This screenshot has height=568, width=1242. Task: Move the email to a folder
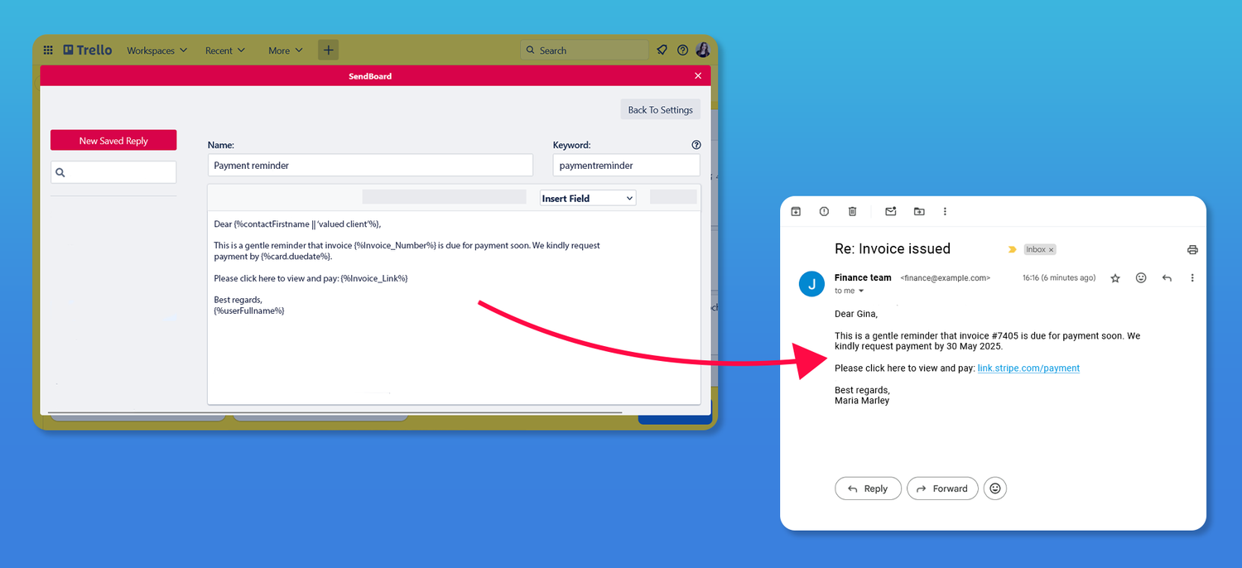[919, 211]
